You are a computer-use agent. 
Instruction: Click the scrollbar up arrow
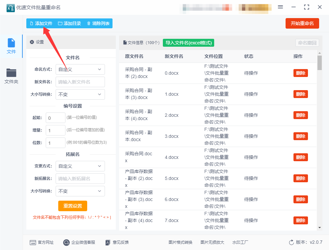[x=319, y=53]
